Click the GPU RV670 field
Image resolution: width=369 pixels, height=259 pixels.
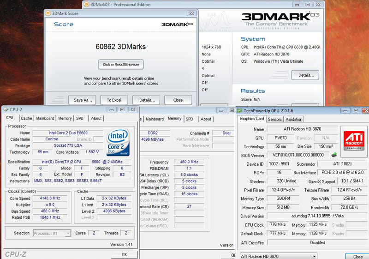280,138
